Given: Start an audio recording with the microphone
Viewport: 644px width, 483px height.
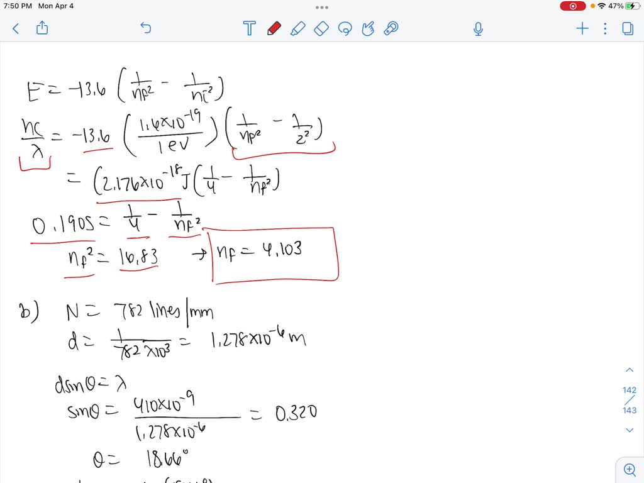Looking at the screenshot, I should [x=477, y=28].
